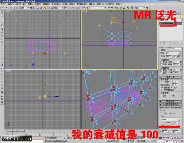184x143 pixels.
Task: Click Configure Modifier Sets icon
Action: coord(180,43)
